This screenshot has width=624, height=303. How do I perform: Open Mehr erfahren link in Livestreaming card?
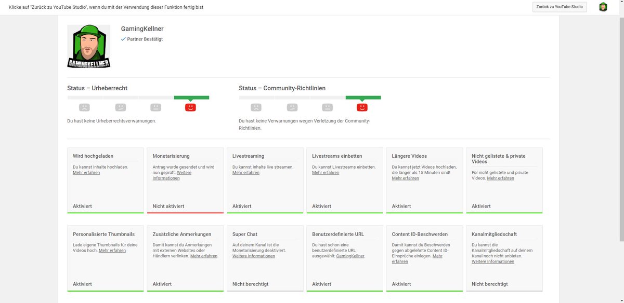click(x=246, y=173)
